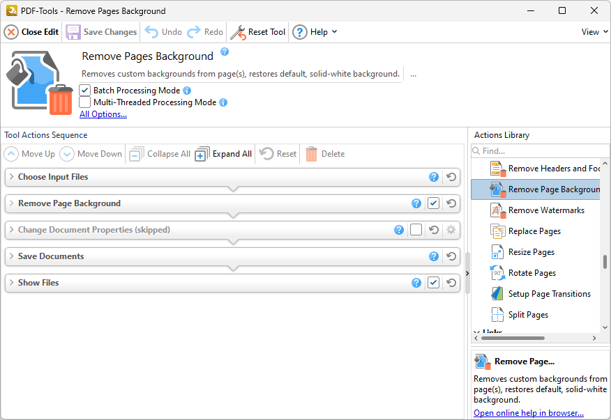
Task: Click Collapse All actions
Action: (x=160, y=154)
